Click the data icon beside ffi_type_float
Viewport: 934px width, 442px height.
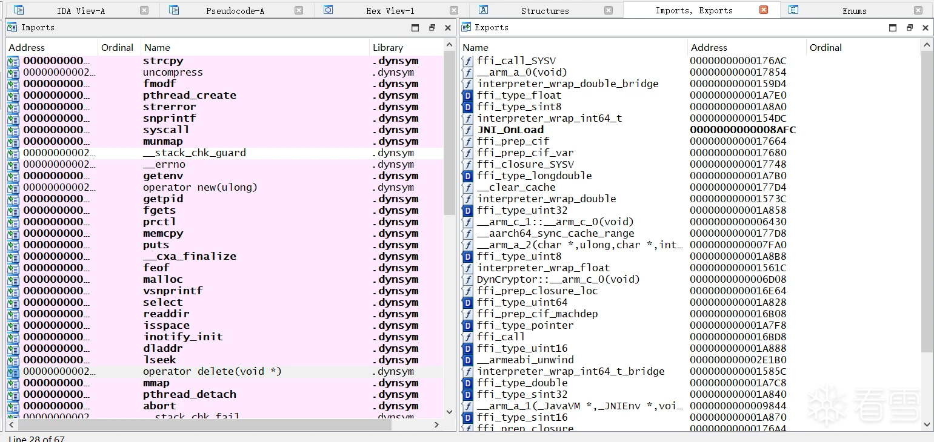click(467, 96)
